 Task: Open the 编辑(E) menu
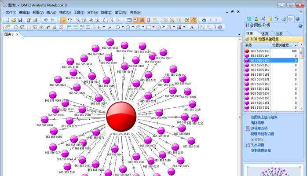pos(24,12)
